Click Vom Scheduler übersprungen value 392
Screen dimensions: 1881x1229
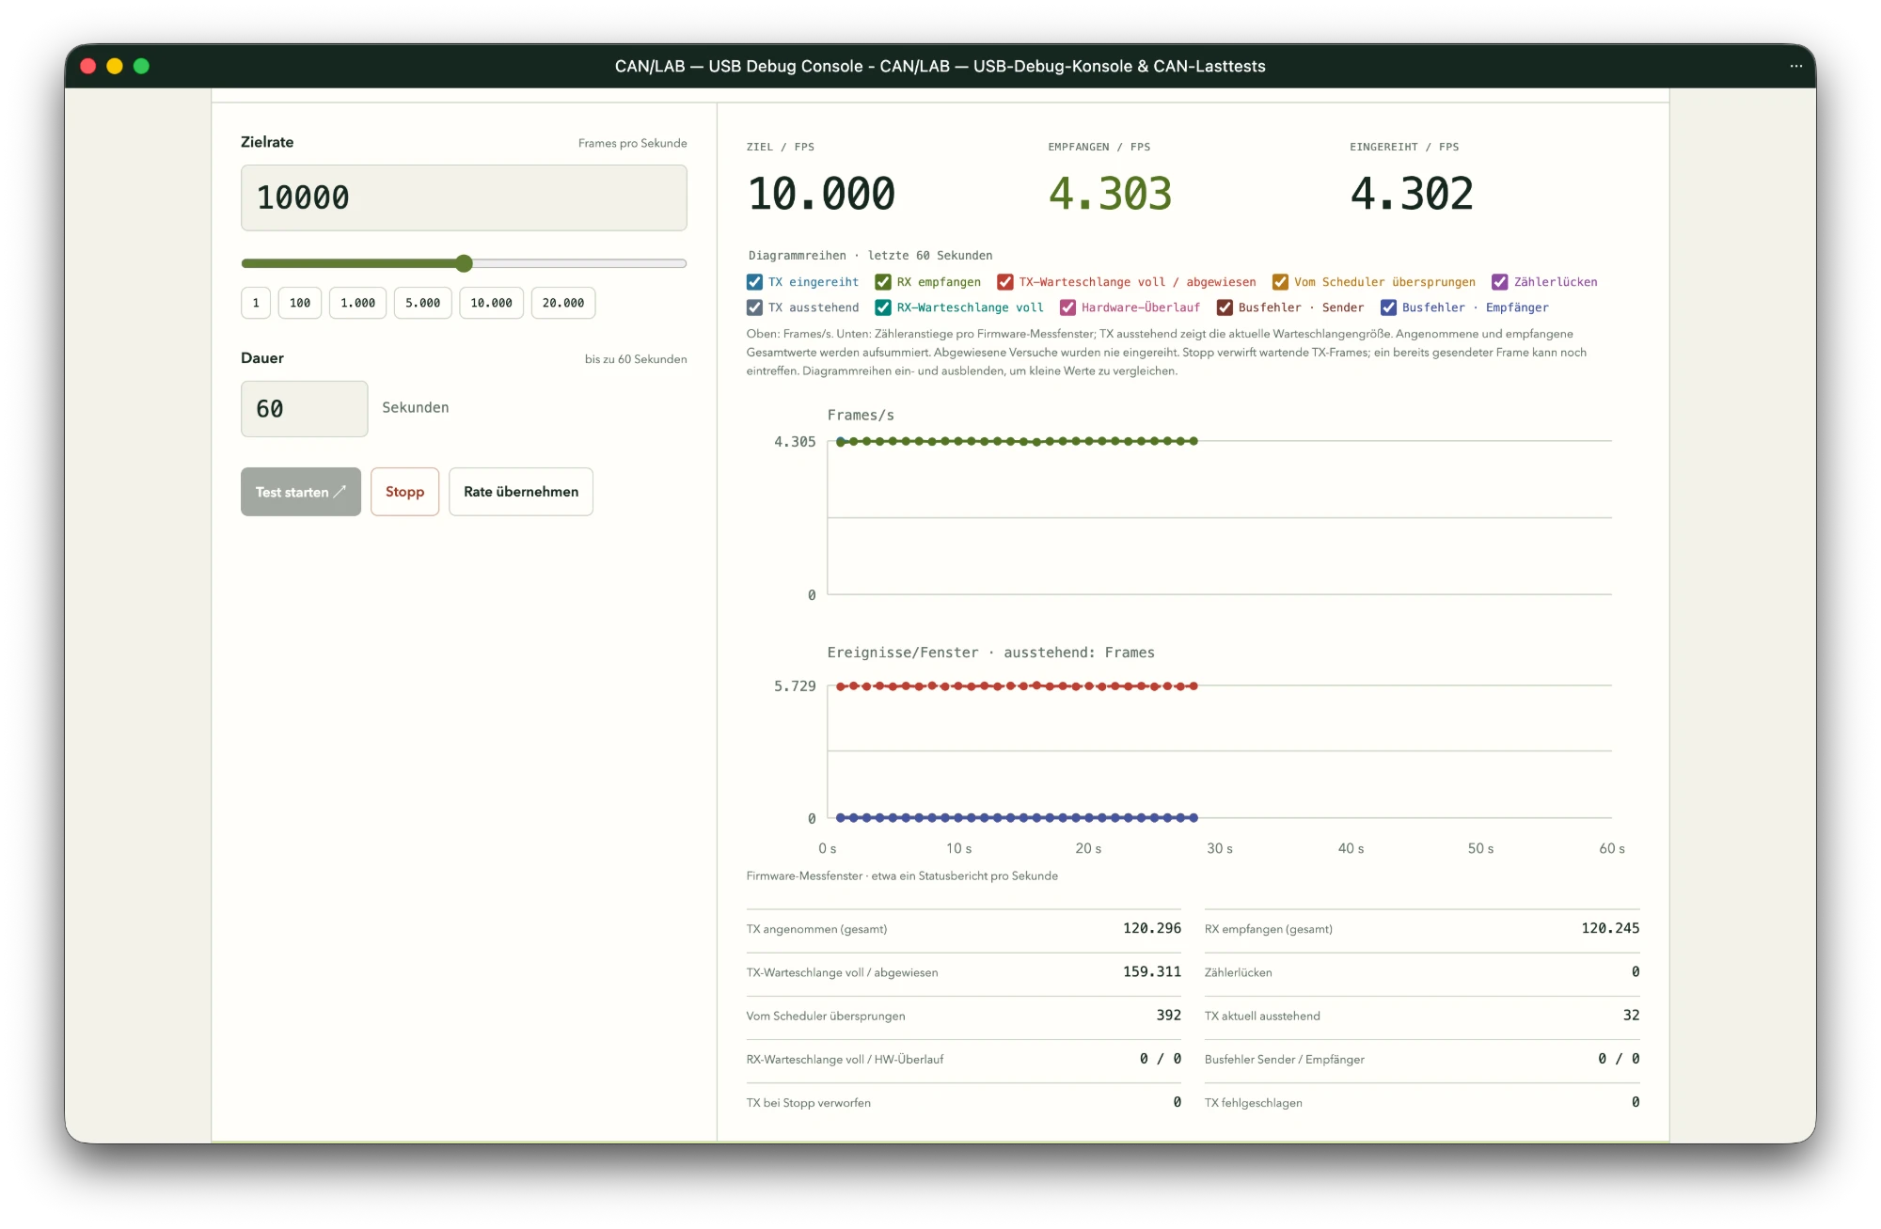(x=1168, y=1015)
